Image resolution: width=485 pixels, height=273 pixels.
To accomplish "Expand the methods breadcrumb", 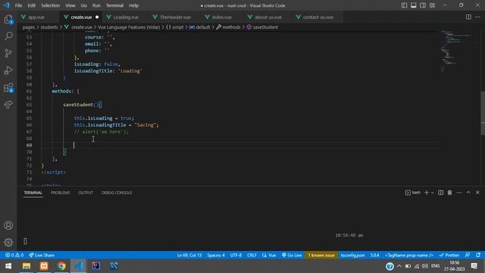I will pyautogui.click(x=228, y=27).
